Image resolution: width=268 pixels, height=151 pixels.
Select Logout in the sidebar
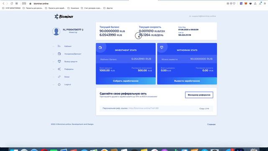(67, 85)
